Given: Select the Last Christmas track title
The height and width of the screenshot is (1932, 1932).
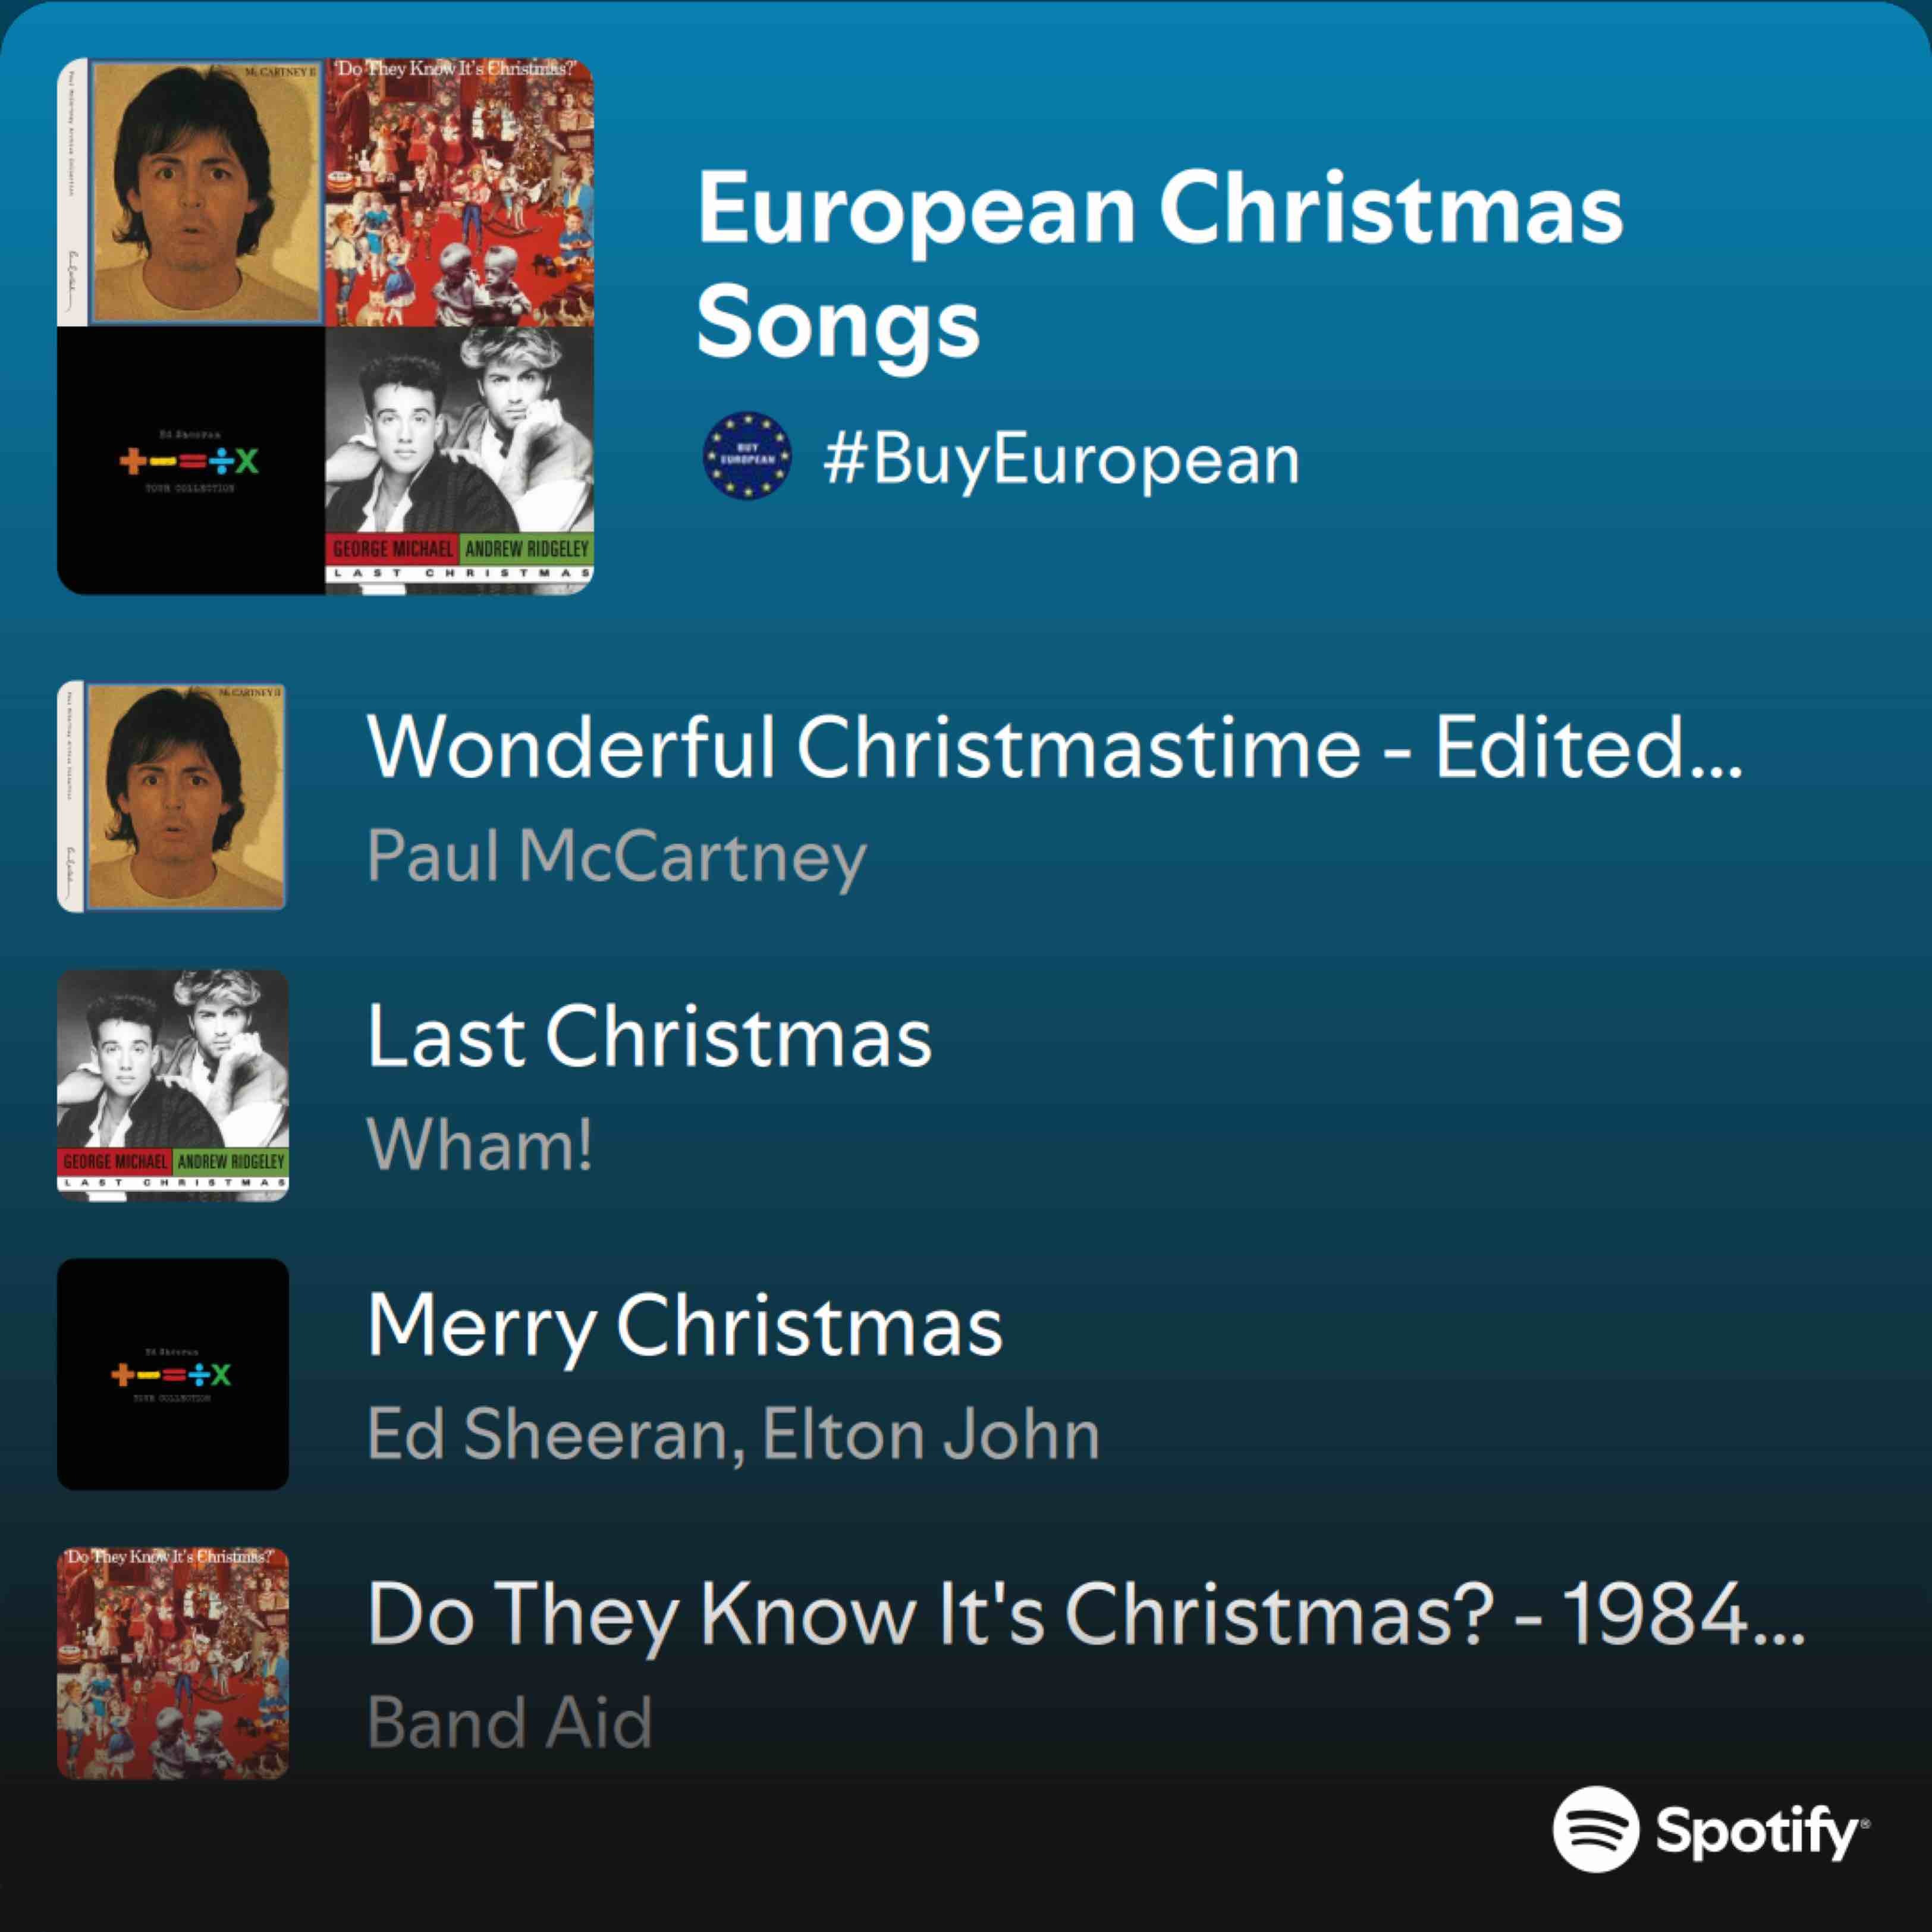Looking at the screenshot, I should tap(649, 1036).
